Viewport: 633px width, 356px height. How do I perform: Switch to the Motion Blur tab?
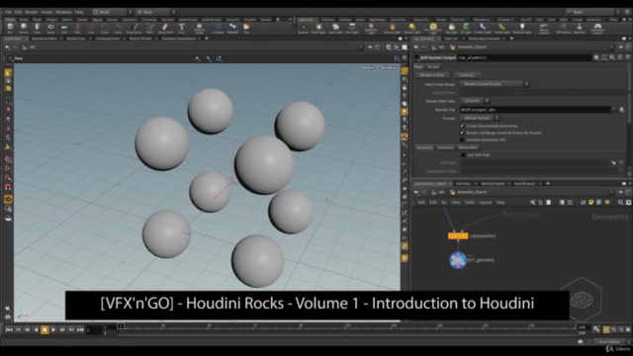tap(468, 147)
